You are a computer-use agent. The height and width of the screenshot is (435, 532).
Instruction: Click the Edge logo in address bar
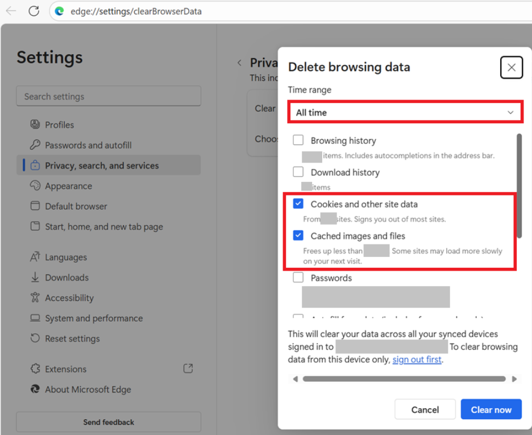click(59, 11)
